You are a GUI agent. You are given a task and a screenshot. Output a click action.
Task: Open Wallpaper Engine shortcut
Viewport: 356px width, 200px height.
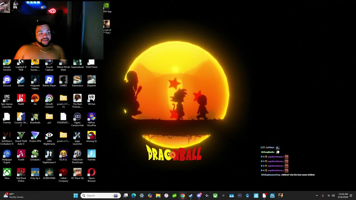coord(7,157)
